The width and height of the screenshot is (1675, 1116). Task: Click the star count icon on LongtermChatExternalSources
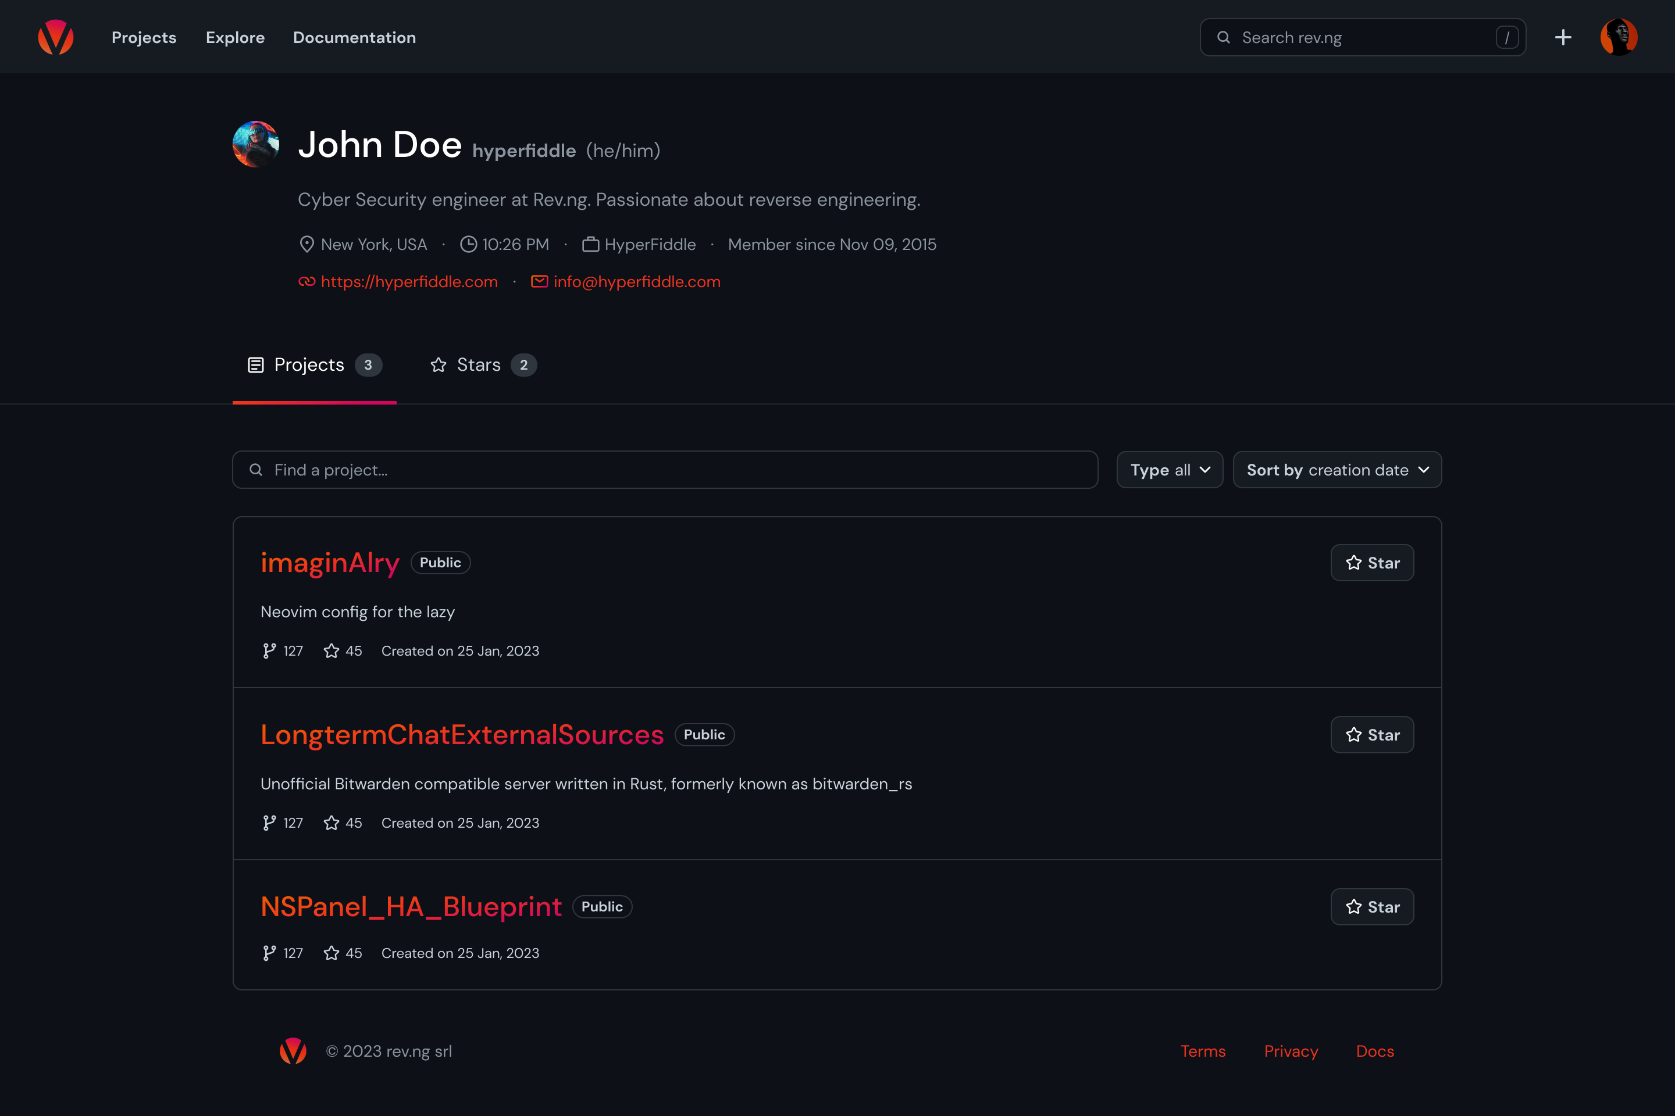[x=331, y=823]
